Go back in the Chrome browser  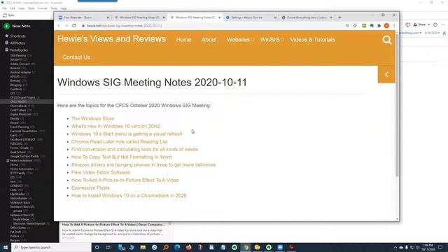[x=59, y=26]
